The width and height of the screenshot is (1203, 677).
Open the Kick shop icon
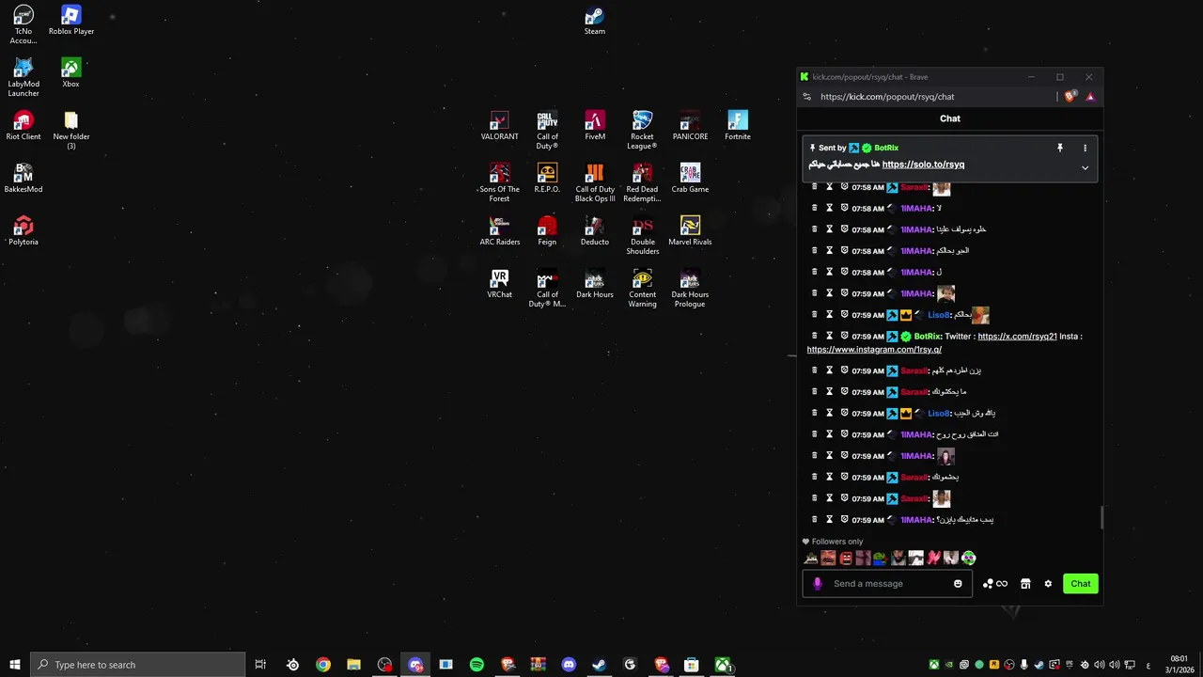point(1025,584)
